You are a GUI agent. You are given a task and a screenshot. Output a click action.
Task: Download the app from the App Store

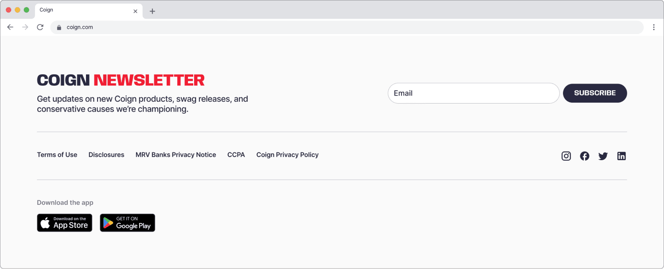click(64, 223)
